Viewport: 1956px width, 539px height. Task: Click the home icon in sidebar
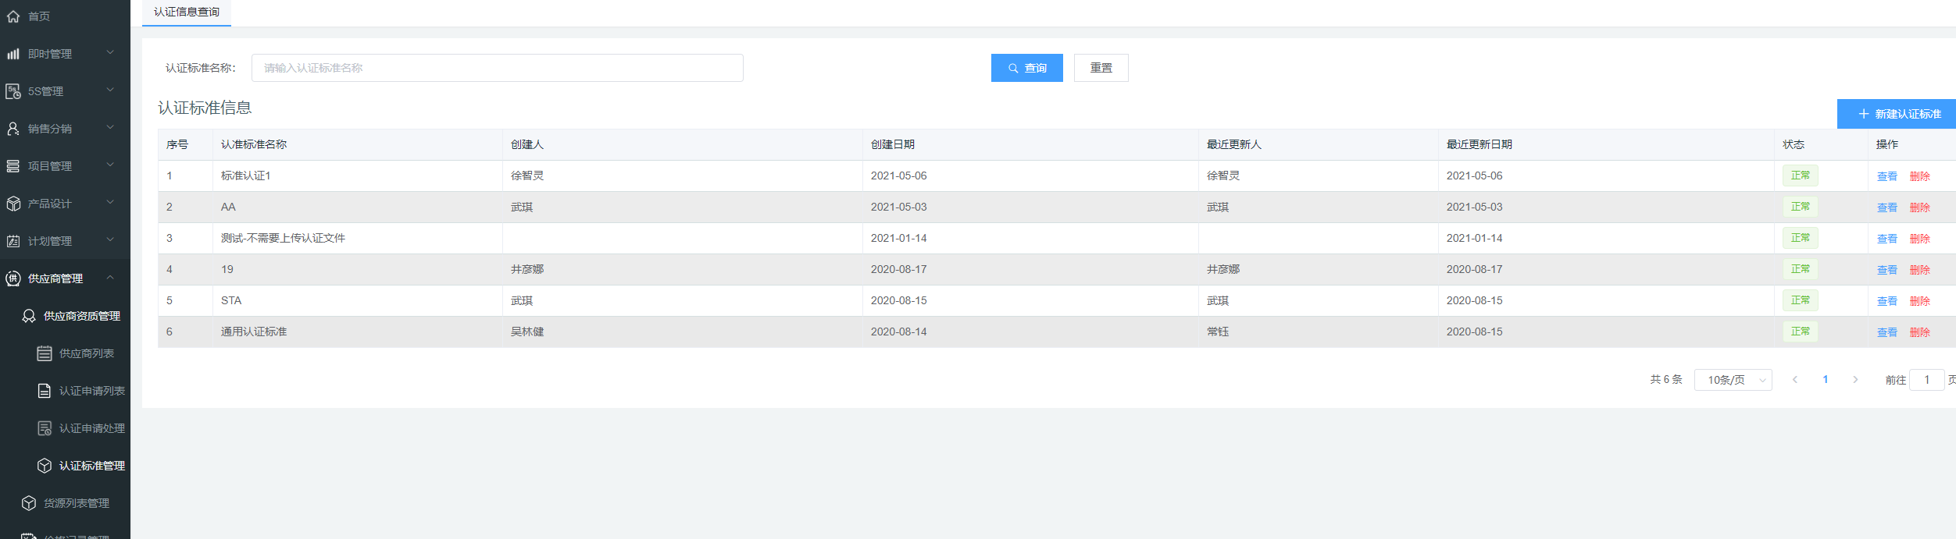coord(13,16)
